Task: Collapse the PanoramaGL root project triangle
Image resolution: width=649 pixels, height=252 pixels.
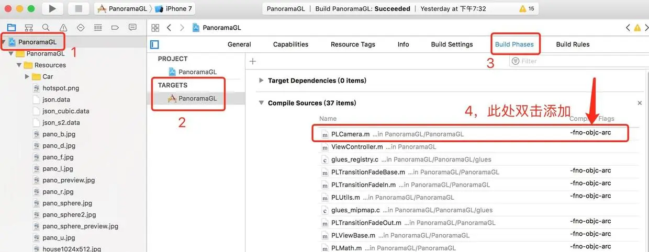Action: pos(4,42)
